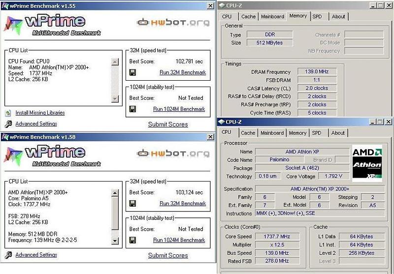The width and height of the screenshot is (394, 274).
Task: Click the Multiplier x 12.5 field
Action: tap(277, 244)
